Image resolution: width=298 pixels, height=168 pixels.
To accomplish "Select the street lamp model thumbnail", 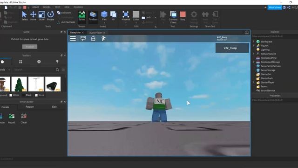I will pyautogui.click(x=36, y=84).
